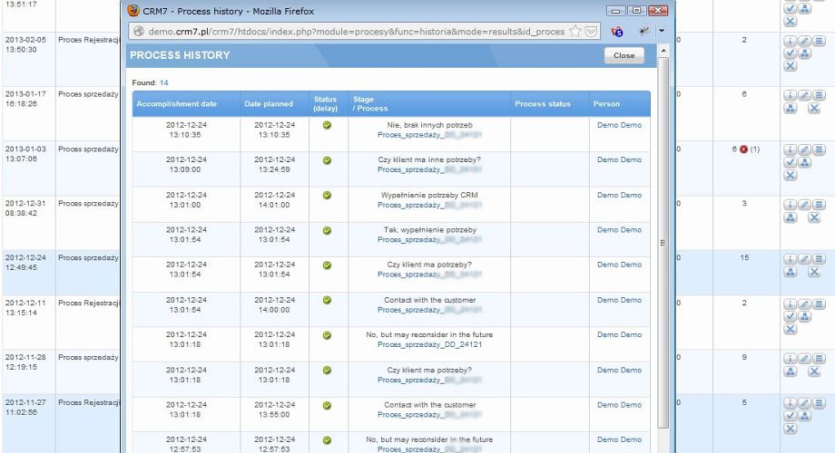
Task: Click the red-blue extension icon in Firefox toolbar
Action: click(x=616, y=32)
